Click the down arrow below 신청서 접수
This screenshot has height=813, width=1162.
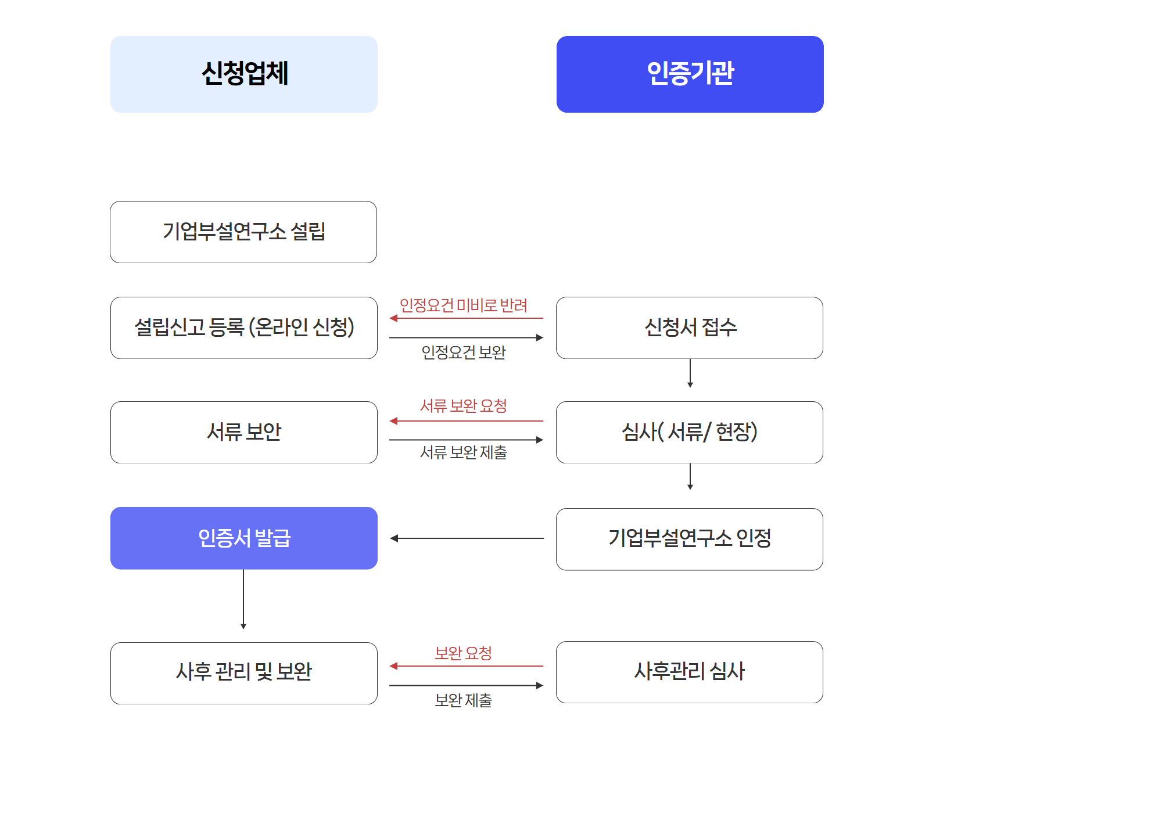(690, 373)
